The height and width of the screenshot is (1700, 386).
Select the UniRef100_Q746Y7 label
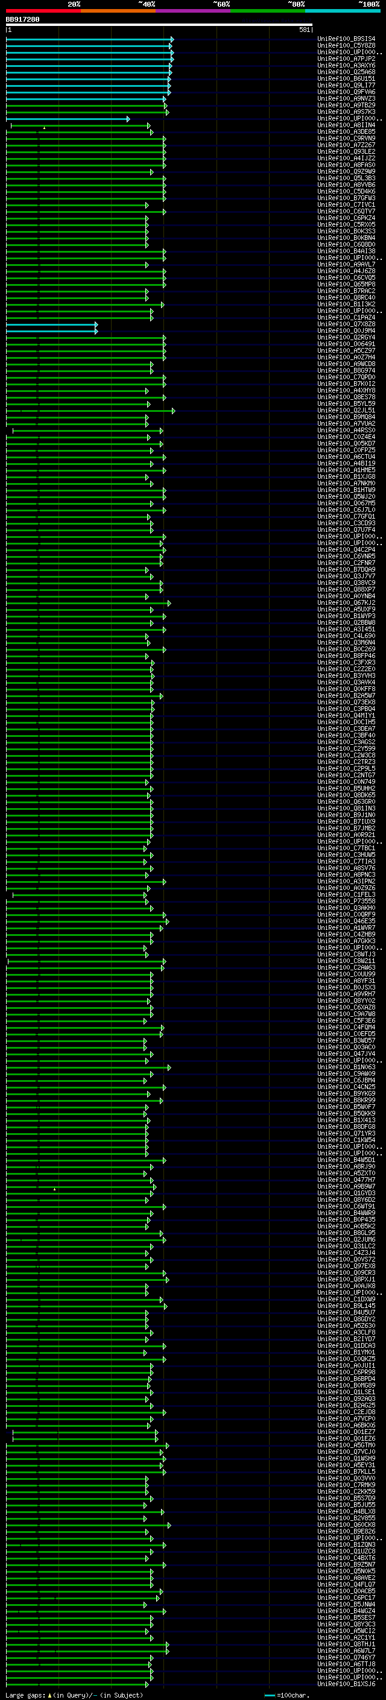[x=346, y=1658]
